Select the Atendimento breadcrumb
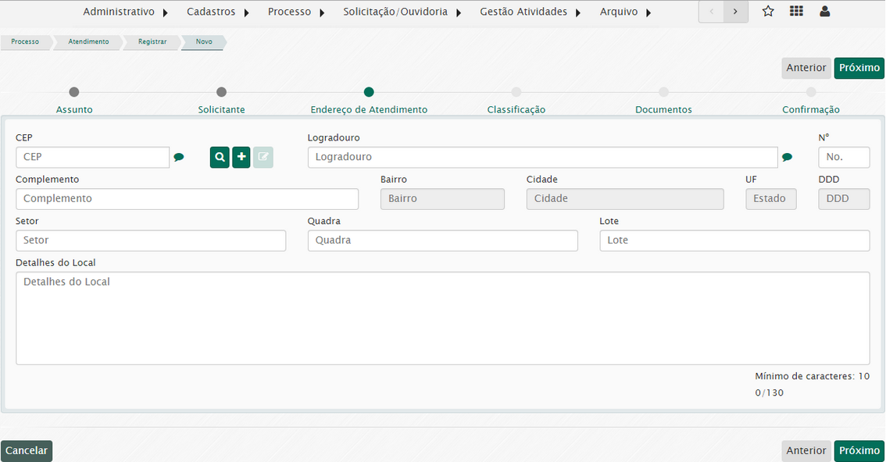Screen dimensions: 886x462 coord(88,41)
